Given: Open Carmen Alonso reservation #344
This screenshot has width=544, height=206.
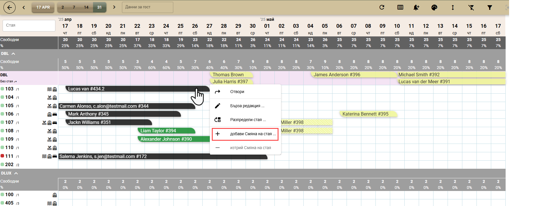Looking at the screenshot, I should click(127, 106).
